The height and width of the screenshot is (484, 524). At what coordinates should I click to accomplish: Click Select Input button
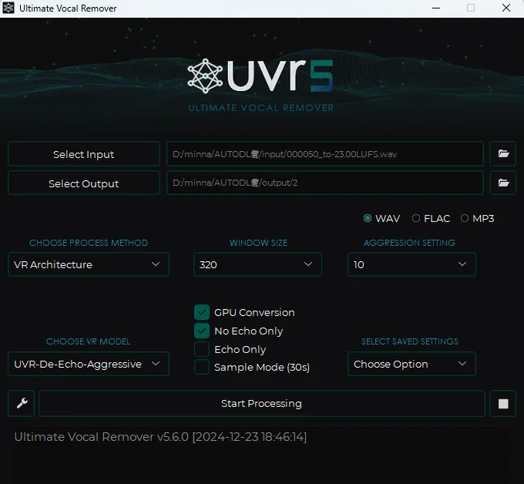(84, 154)
